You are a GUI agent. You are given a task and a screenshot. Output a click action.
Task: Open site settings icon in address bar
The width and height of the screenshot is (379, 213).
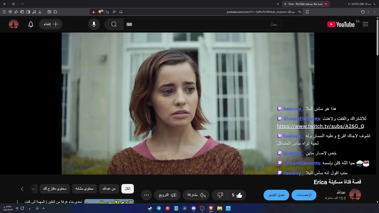(x=300, y=12)
